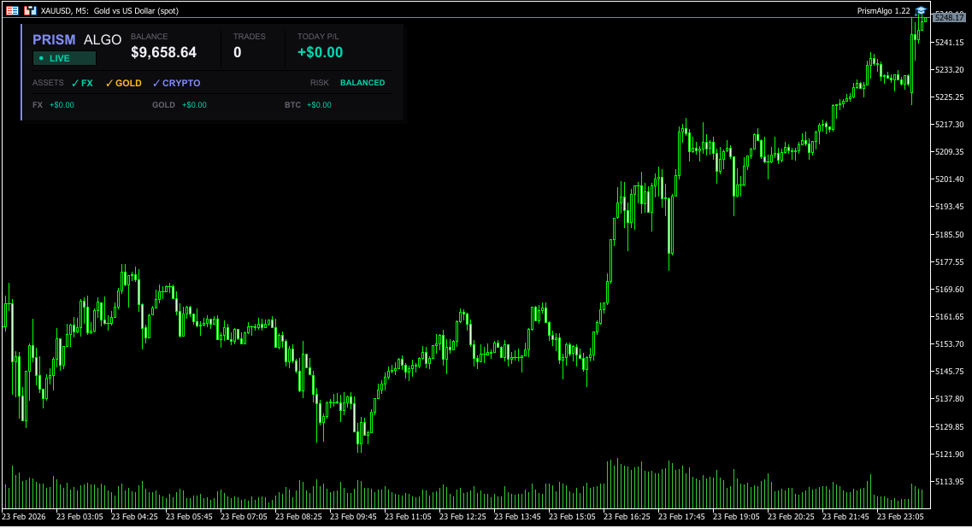Image resolution: width=972 pixels, height=528 pixels.
Task: Click the FX profit +$0.00 readout
Action: tap(62, 105)
